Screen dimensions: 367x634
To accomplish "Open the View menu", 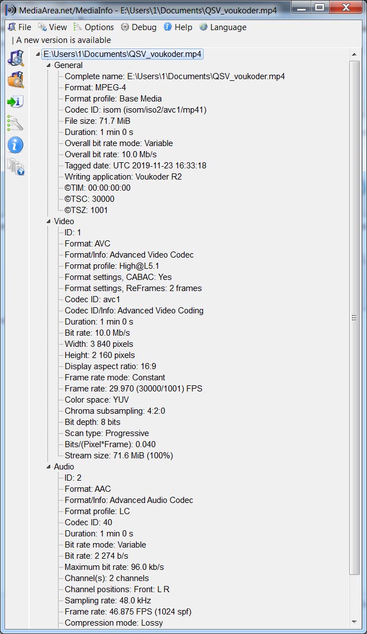I will click(52, 27).
